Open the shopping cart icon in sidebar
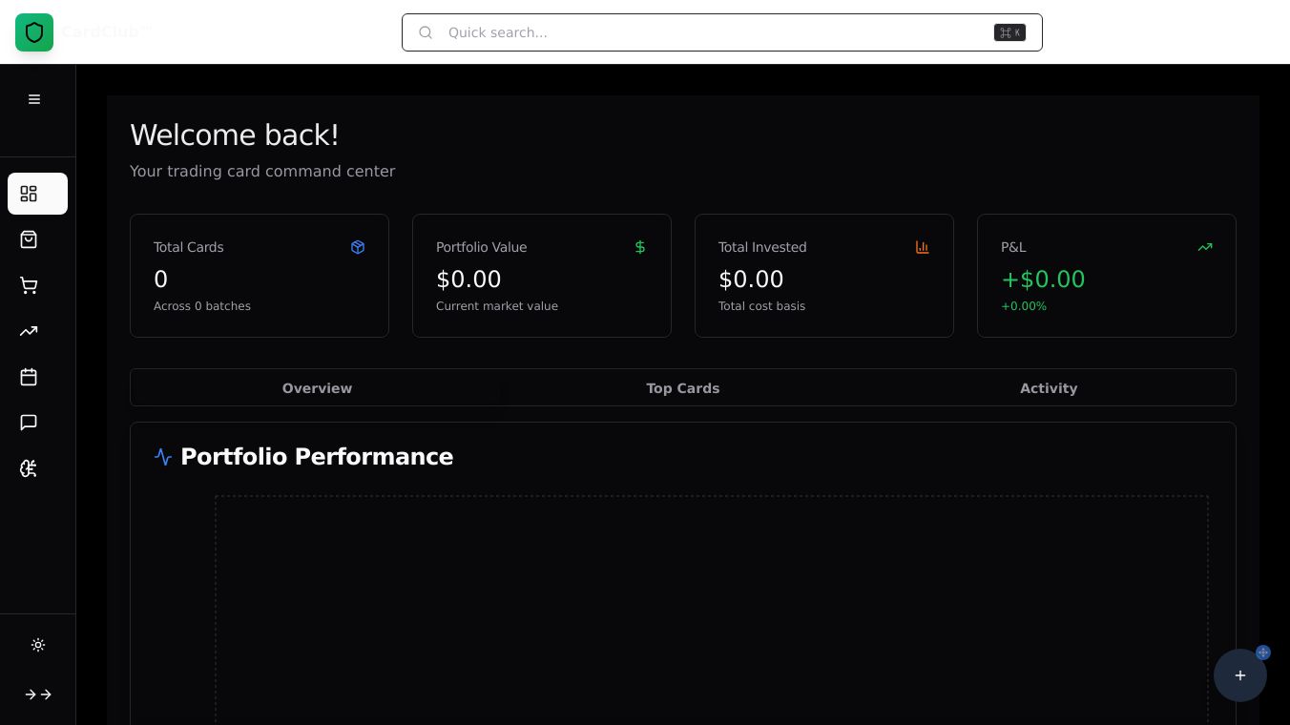The height and width of the screenshot is (725, 1290). (29, 285)
